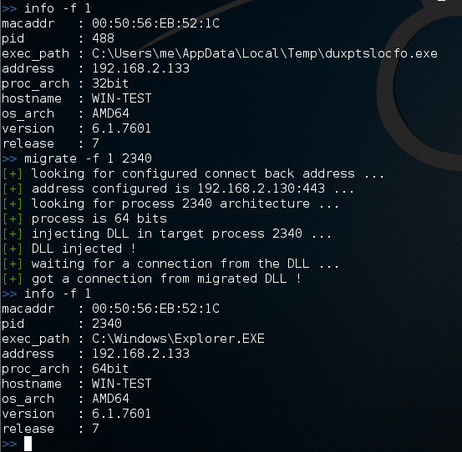Click the pid value 488
This screenshot has height=452, width=462.
[103, 38]
